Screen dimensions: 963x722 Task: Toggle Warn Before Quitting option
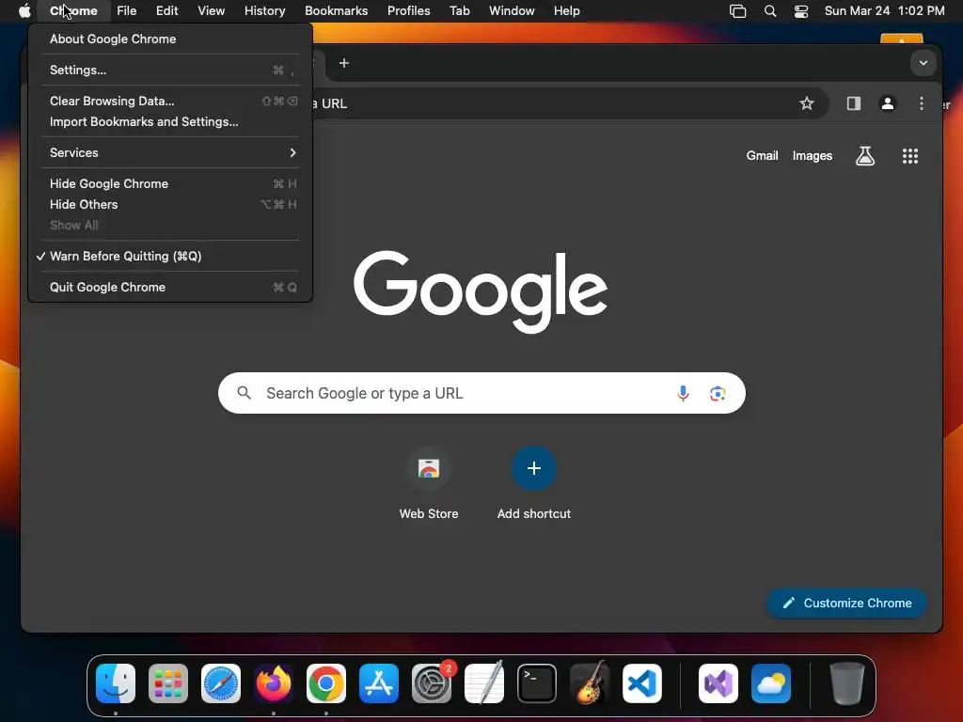170,256
